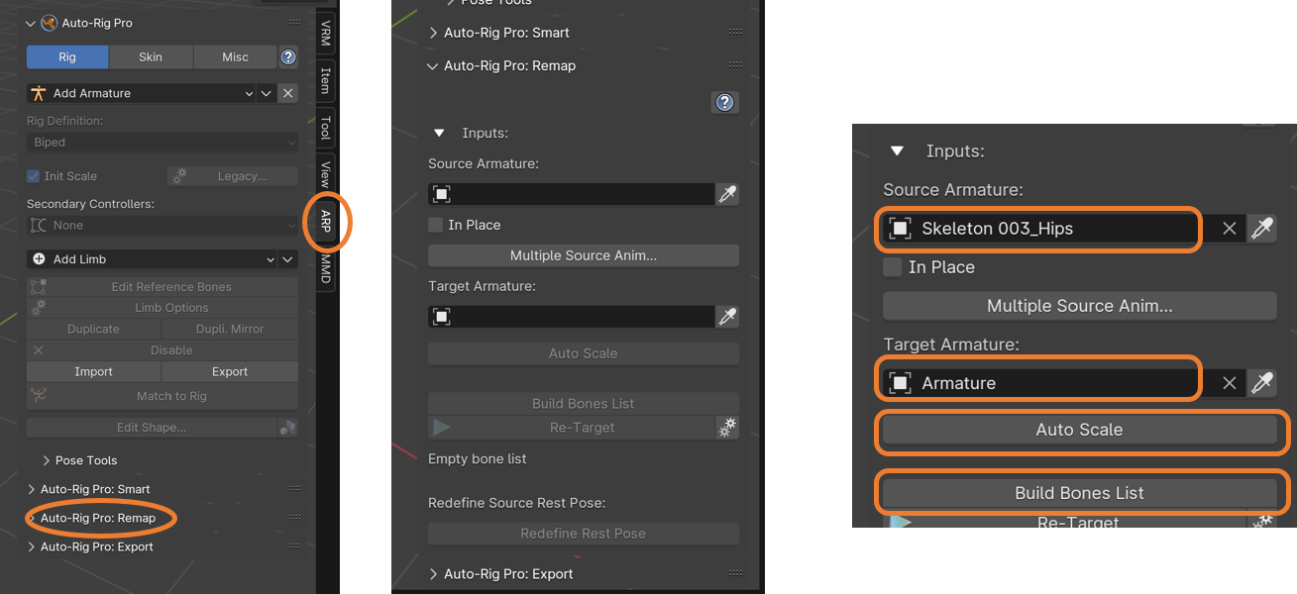The width and height of the screenshot is (1297, 594).
Task: Click the help question-mark icon beside the Misc tab
Action: pos(288,56)
